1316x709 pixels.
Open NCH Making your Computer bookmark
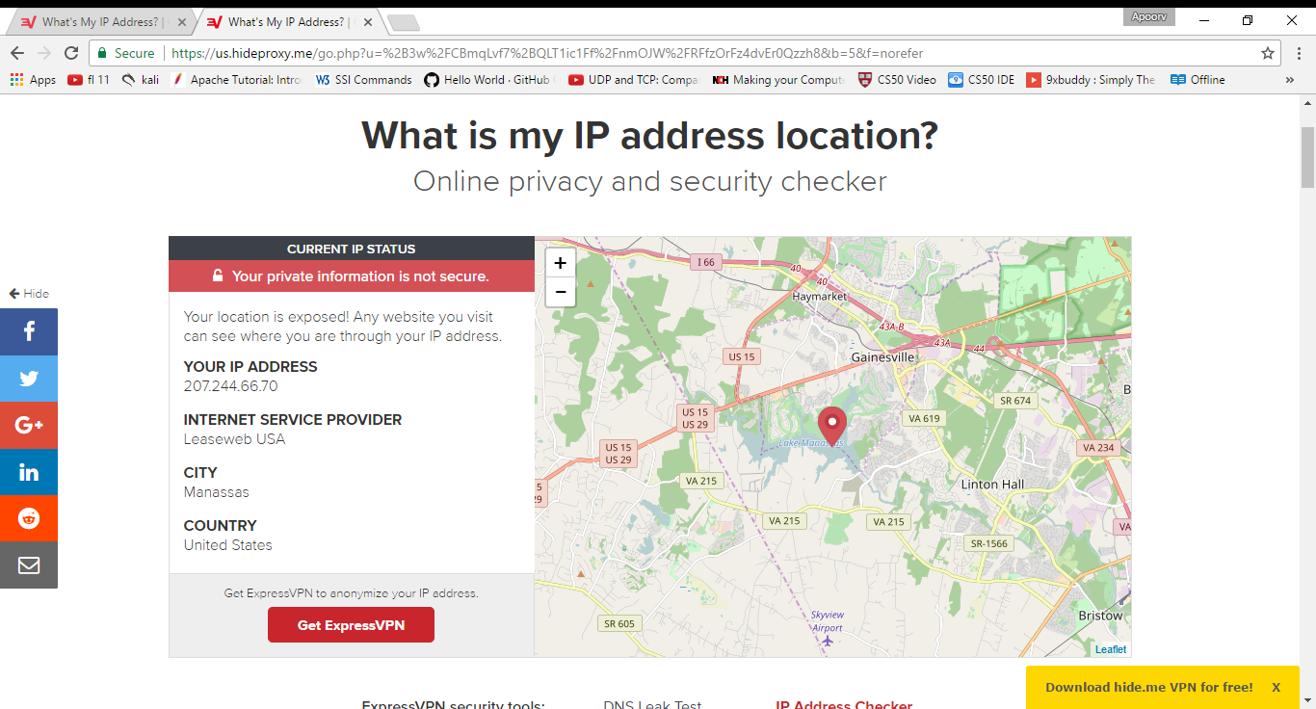point(779,80)
